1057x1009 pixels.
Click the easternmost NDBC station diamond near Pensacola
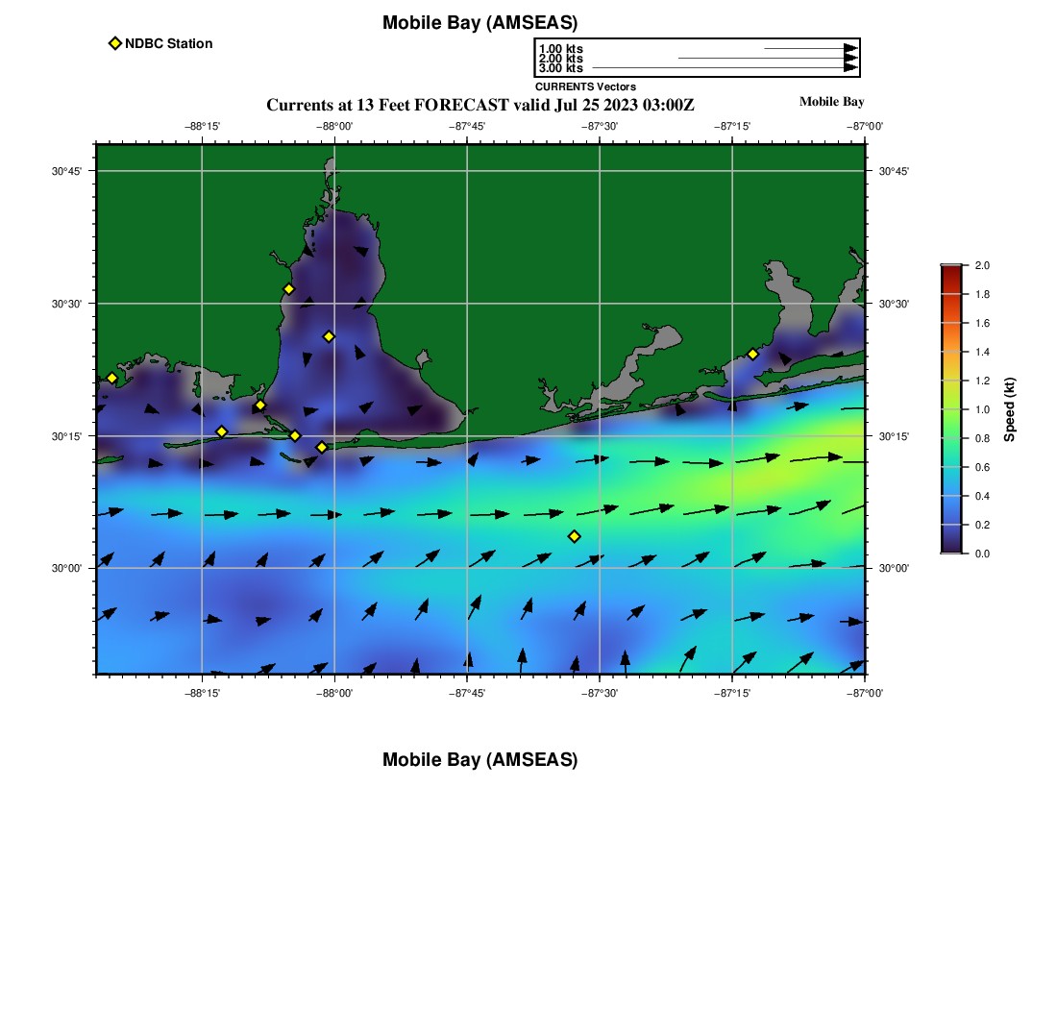pyautogui.click(x=752, y=354)
